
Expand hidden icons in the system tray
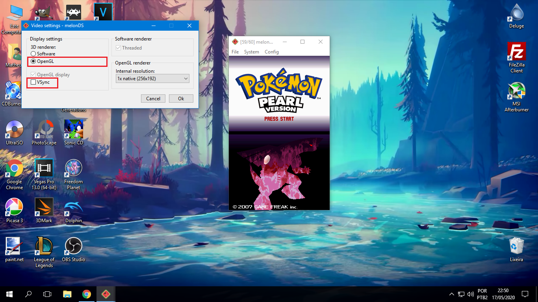451,294
